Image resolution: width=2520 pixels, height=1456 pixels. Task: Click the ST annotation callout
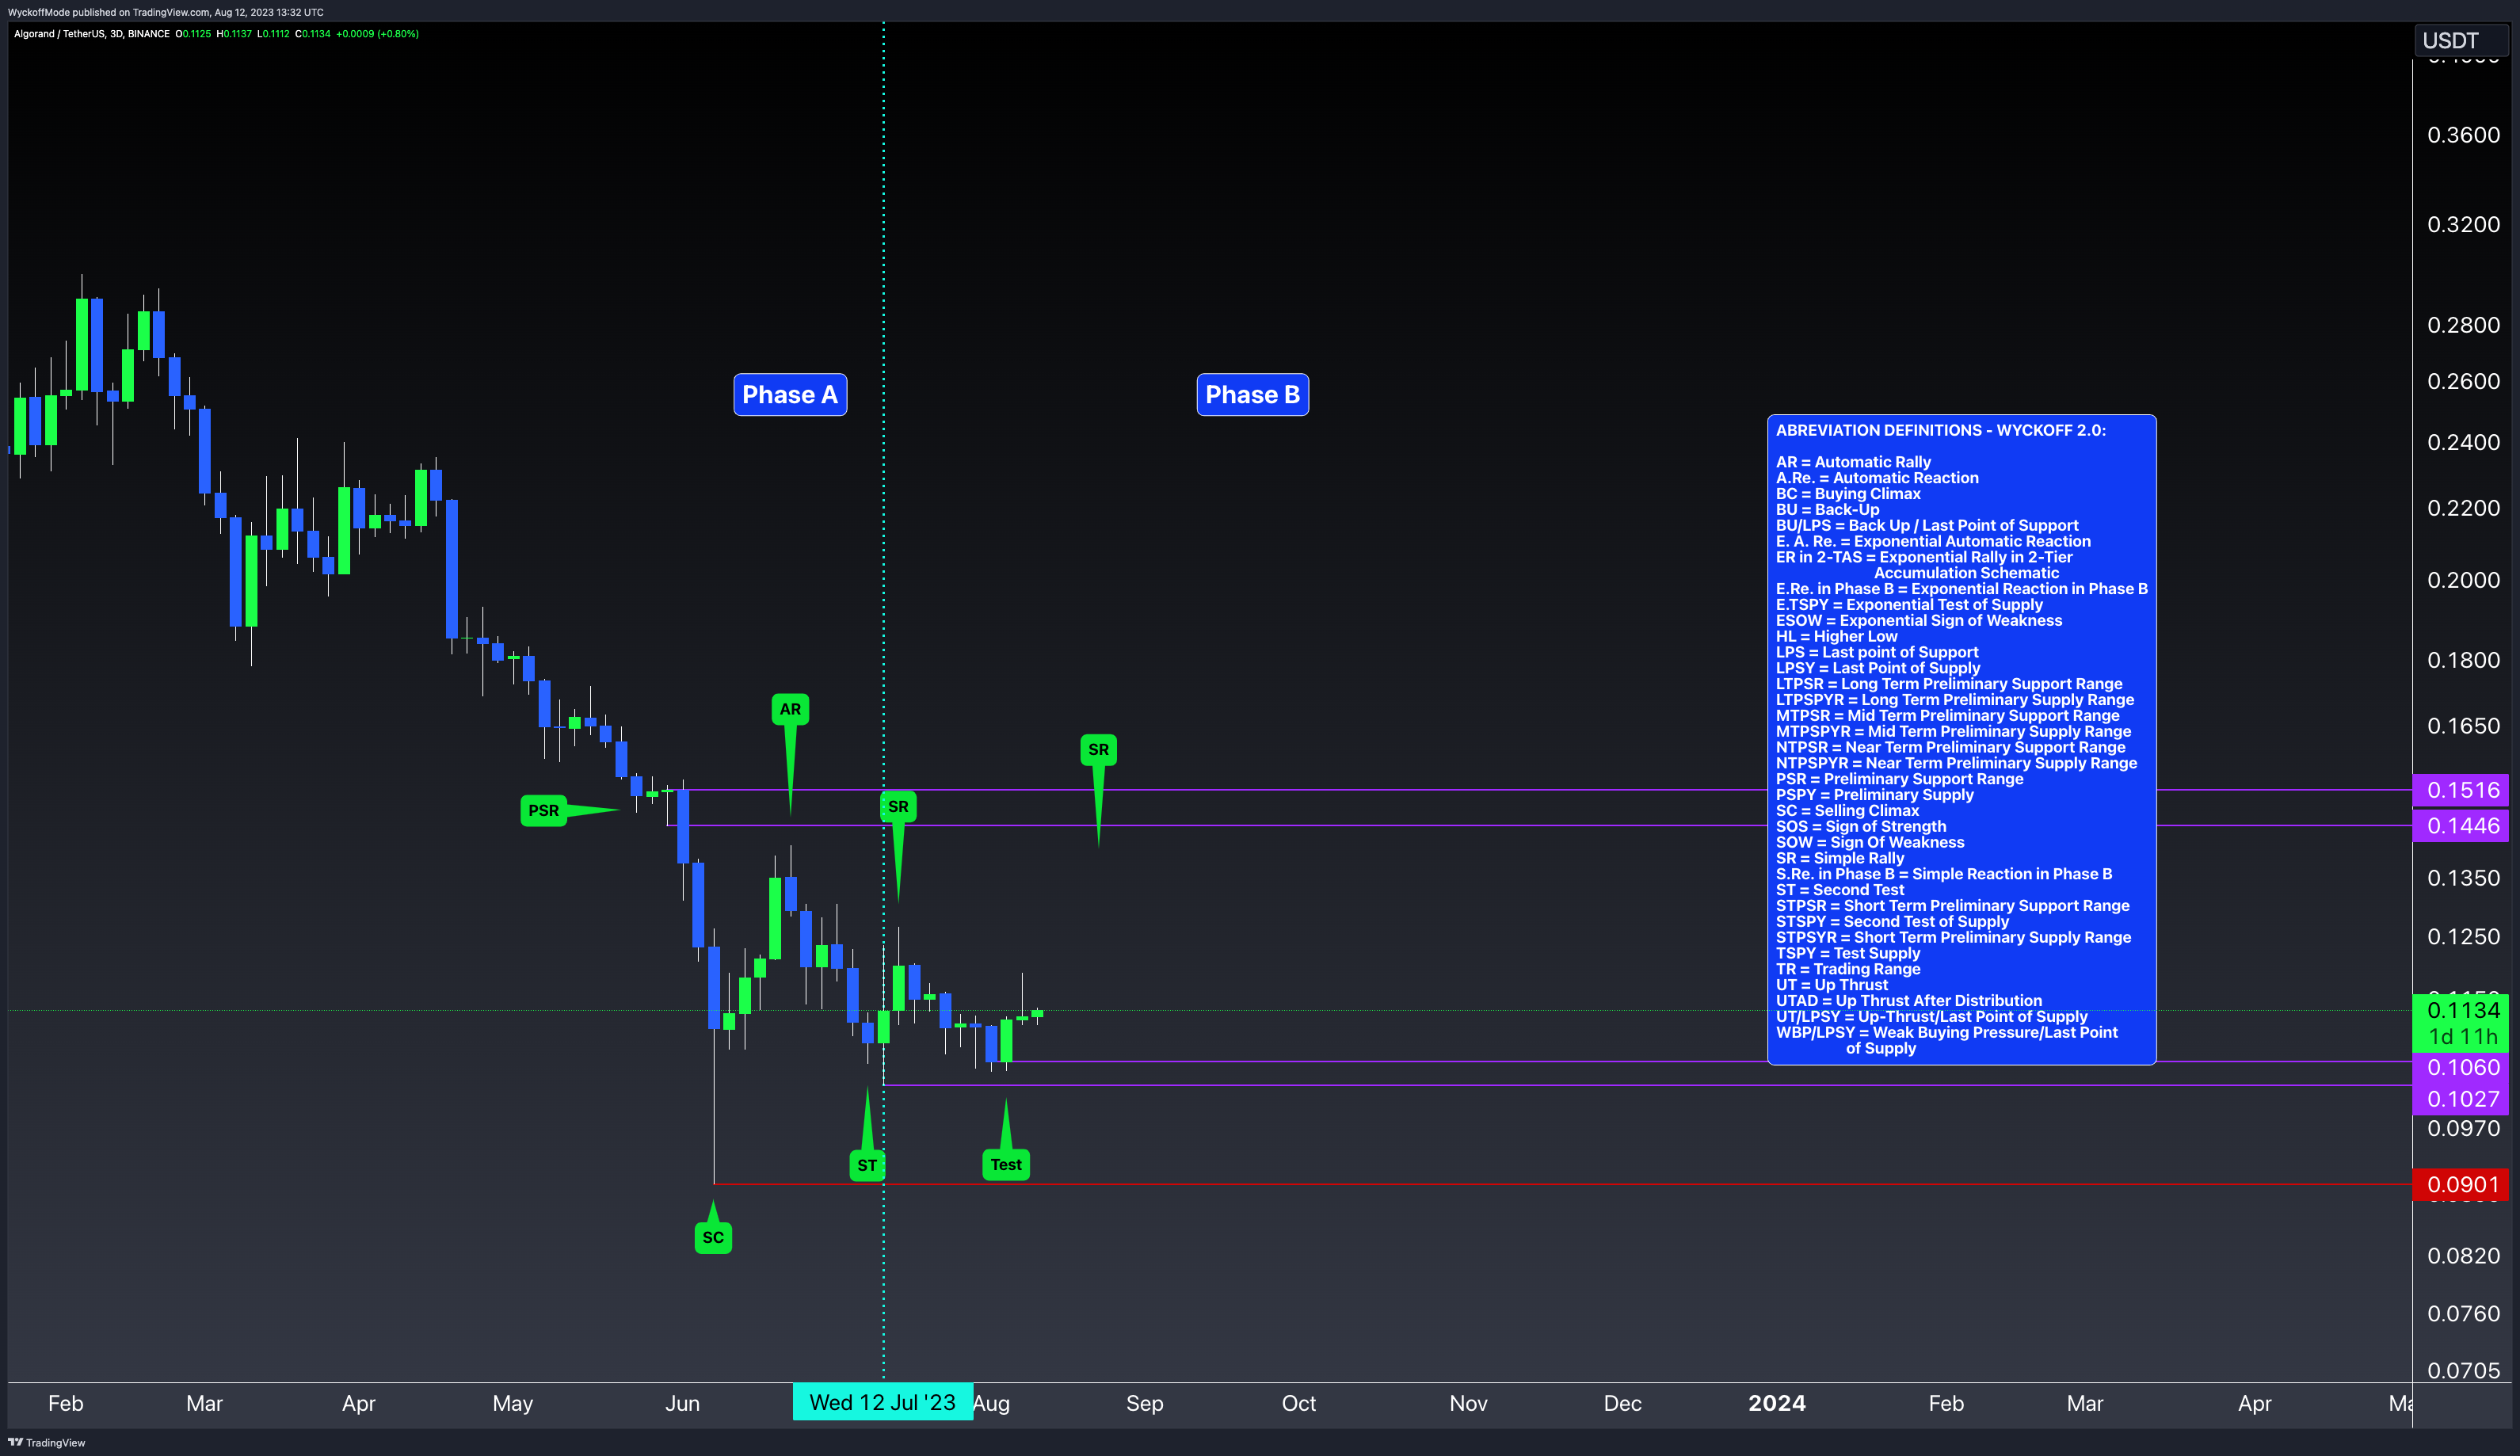click(x=867, y=1165)
